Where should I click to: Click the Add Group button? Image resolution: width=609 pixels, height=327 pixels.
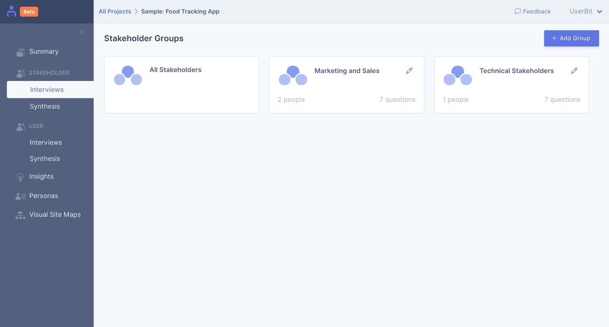pyautogui.click(x=571, y=38)
